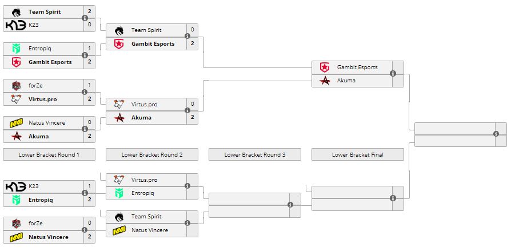
Task: Click the Lower Bracket Round 1 header
Action: coord(49,154)
